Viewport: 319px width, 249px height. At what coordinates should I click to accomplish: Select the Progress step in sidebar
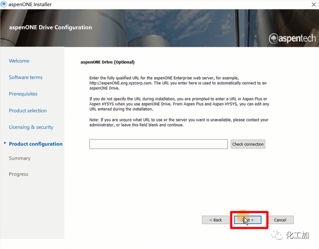tap(19, 174)
